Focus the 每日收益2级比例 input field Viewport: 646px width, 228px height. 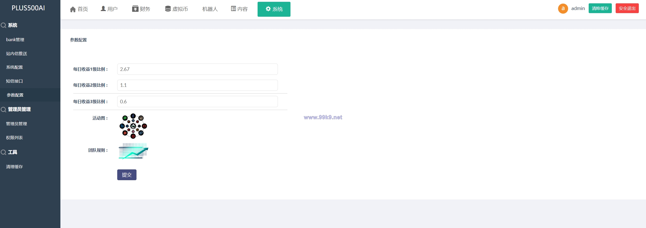pyautogui.click(x=197, y=85)
